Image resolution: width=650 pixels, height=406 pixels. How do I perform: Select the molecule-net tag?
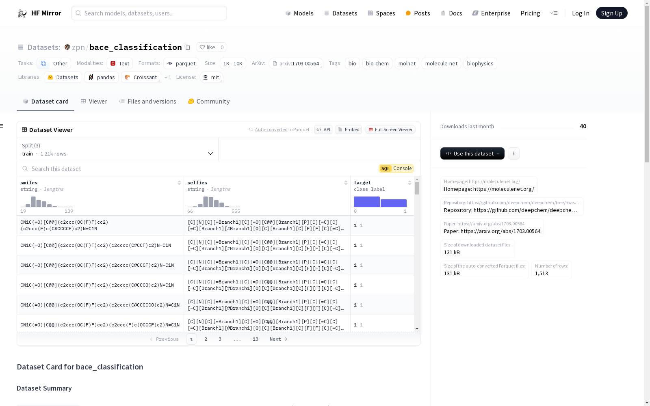tap(441, 63)
